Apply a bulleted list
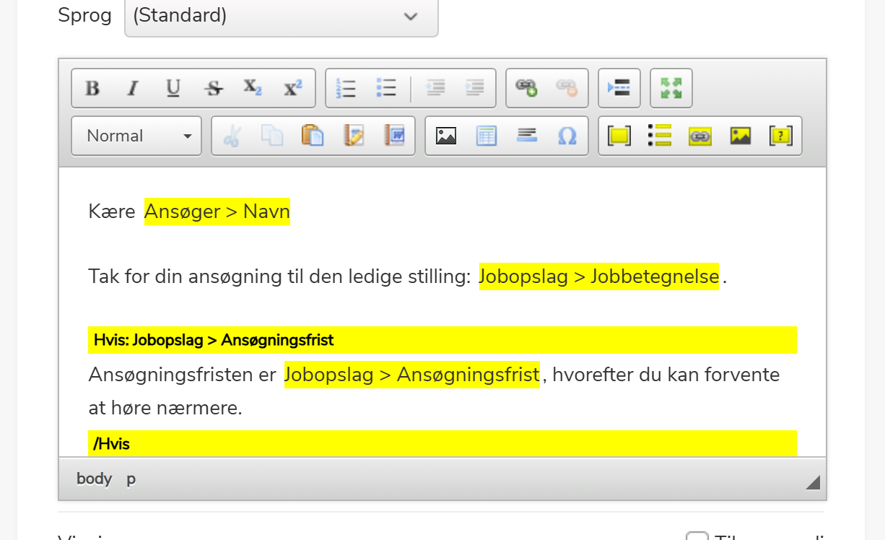 coord(386,88)
